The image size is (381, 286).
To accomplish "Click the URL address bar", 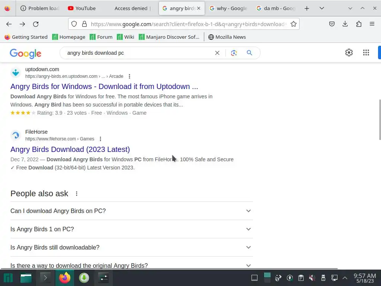I will coord(189,24).
